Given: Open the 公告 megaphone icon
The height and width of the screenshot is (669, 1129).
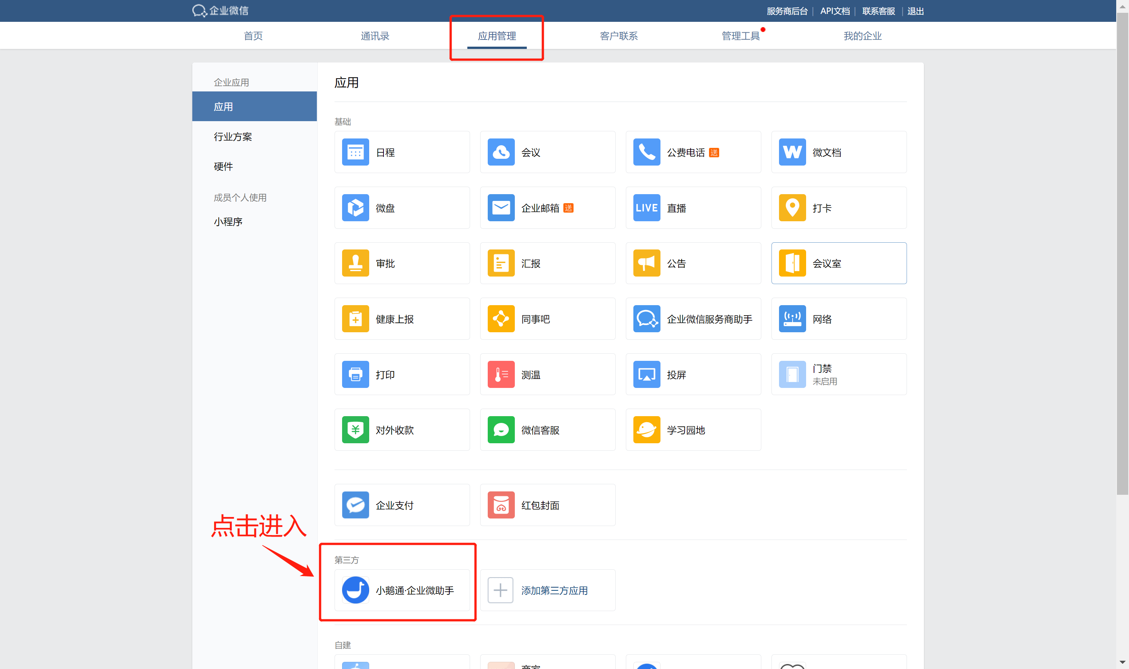Looking at the screenshot, I should pyautogui.click(x=647, y=263).
